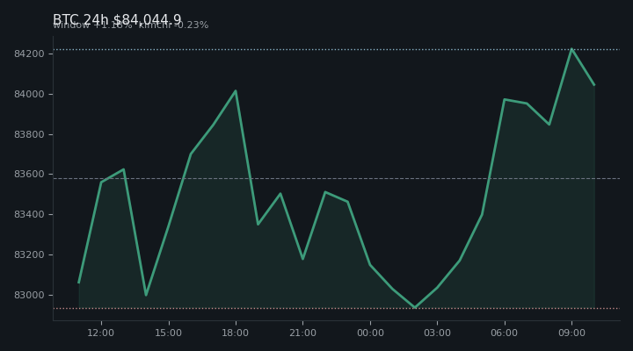Select the 84000 y-axis label

point(29,94)
